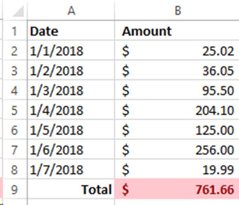Select column B header
The image size is (239, 205).
pyautogui.click(x=177, y=10)
